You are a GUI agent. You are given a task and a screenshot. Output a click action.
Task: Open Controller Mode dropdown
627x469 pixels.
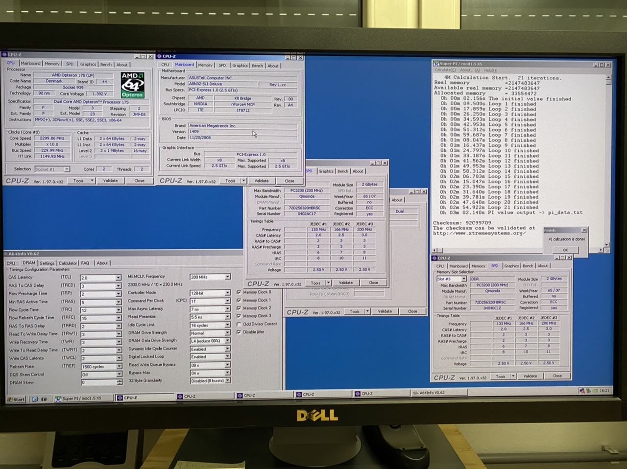click(x=227, y=293)
